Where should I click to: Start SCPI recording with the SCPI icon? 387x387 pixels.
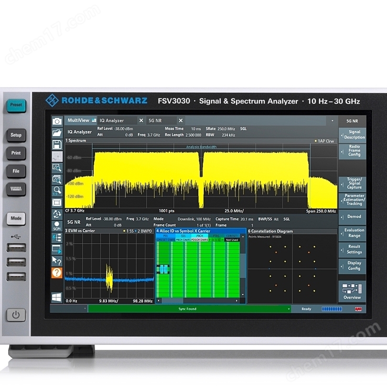57,226
